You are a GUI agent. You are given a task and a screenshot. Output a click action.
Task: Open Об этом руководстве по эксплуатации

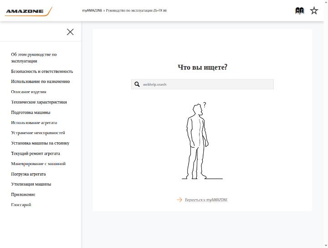(34, 57)
